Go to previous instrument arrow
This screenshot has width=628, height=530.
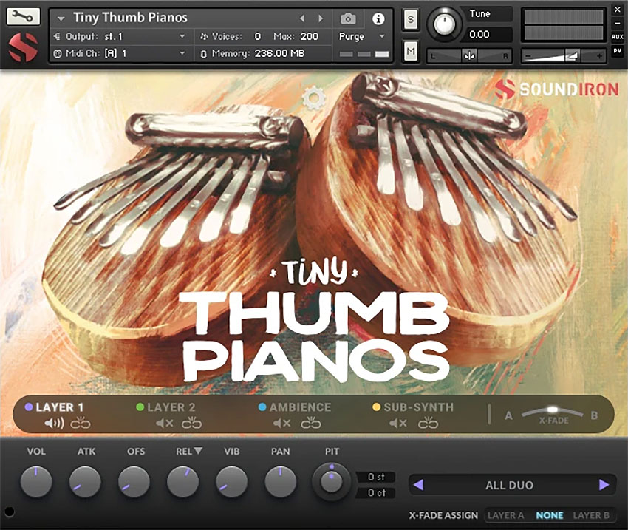click(x=302, y=18)
